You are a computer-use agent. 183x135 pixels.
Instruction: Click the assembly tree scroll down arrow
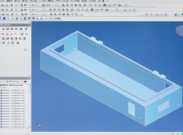click(29, 127)
